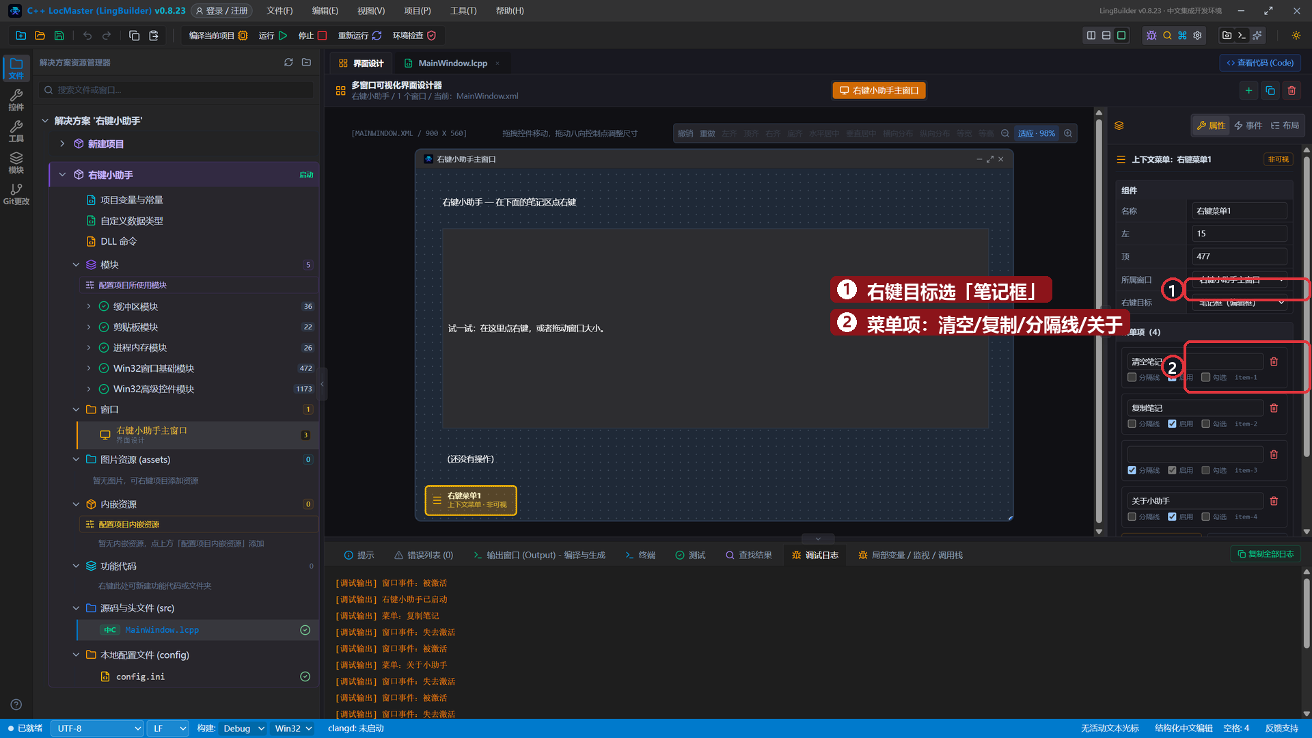Click the open folder icon in toolbar
This screenshot has height=738, width=1312.
(x=40, y=36)
